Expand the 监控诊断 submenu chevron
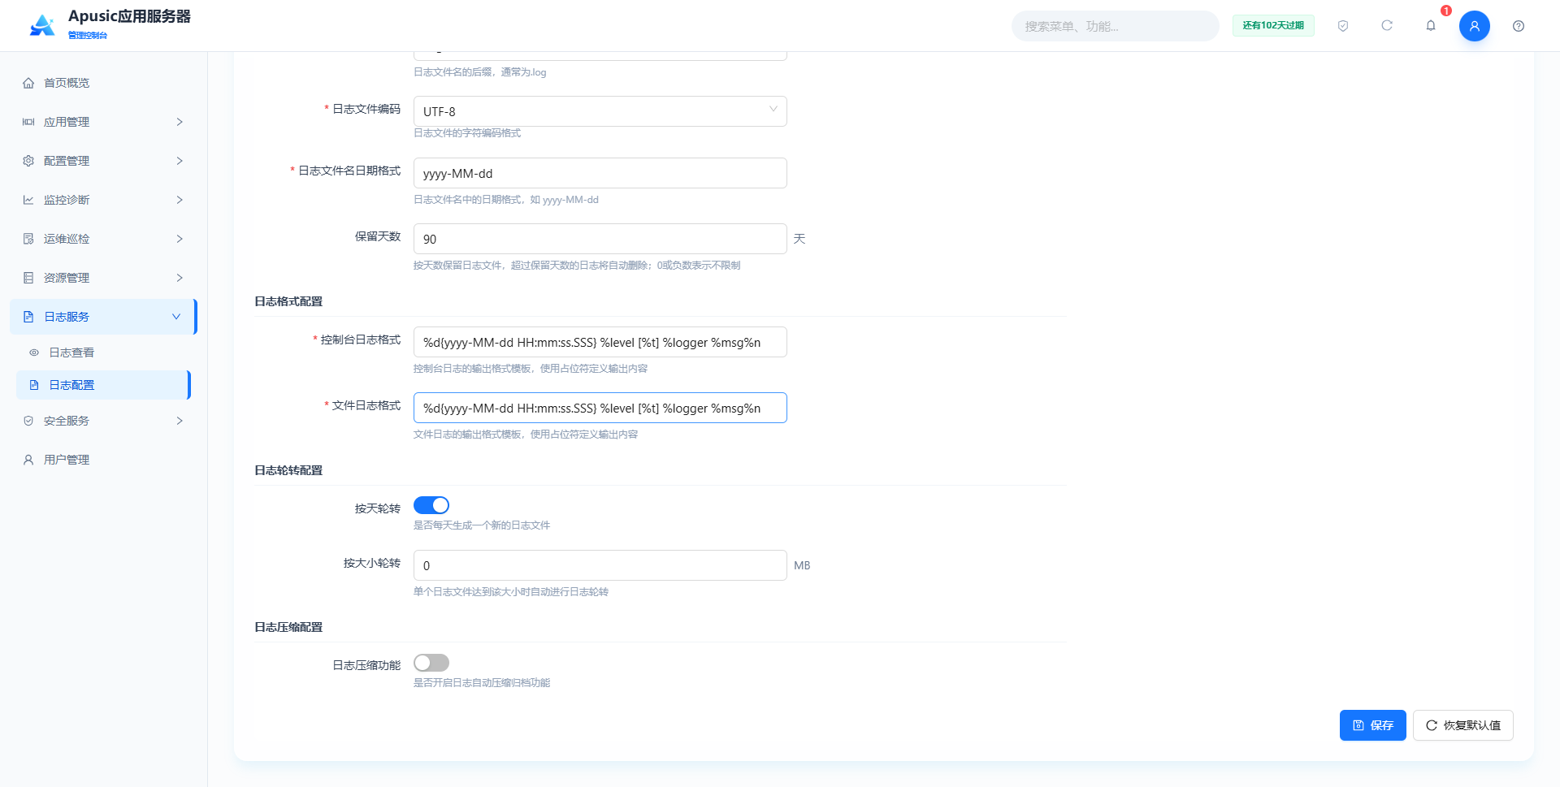 180,200
